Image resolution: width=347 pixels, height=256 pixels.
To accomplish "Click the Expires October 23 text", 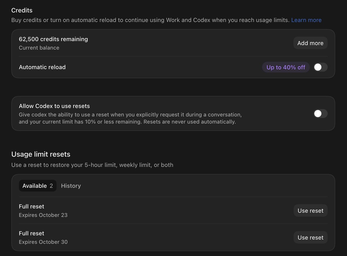I will 43,215.
